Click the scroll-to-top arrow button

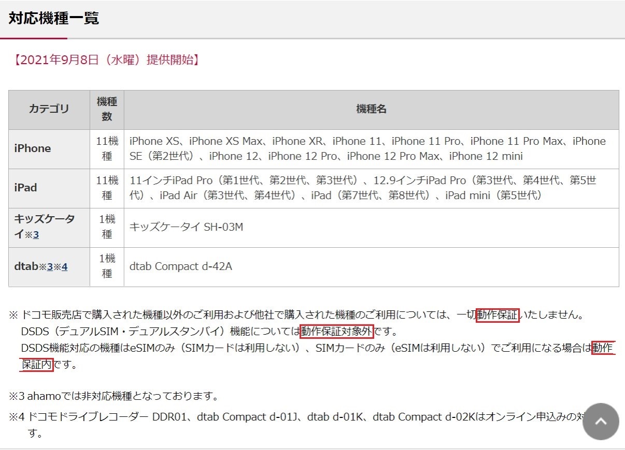(601, 422)
